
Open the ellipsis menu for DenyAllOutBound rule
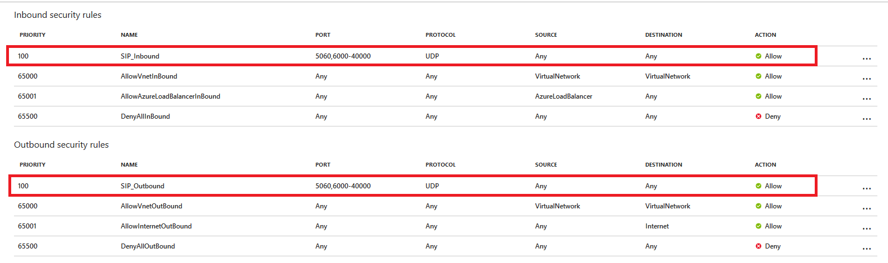point(866,249)
